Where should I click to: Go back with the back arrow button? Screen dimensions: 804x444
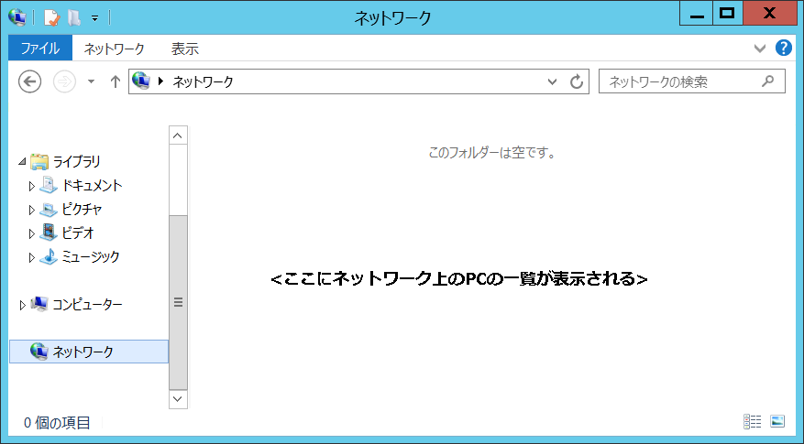pyautogui.click(x=29, y=81)
